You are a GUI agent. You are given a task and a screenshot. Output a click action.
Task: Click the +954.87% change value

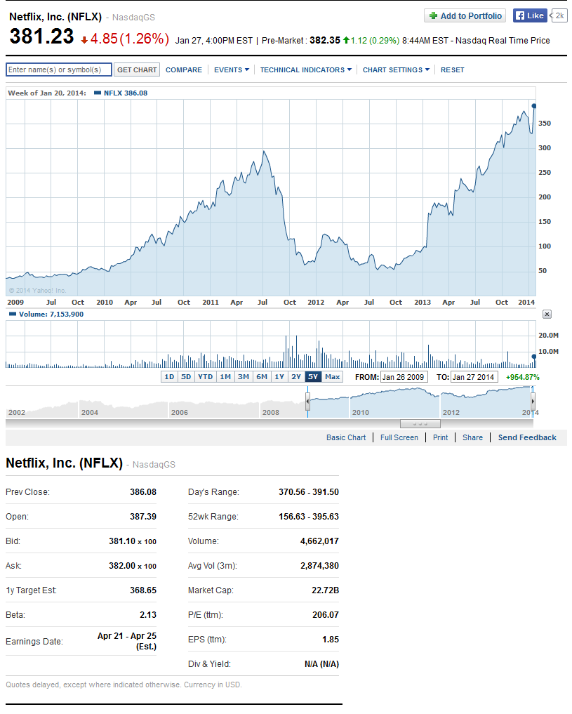click(522, 377)
